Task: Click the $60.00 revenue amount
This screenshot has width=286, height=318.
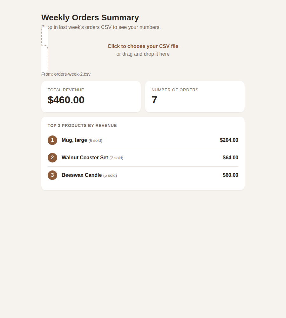Action: click(230, 175)
